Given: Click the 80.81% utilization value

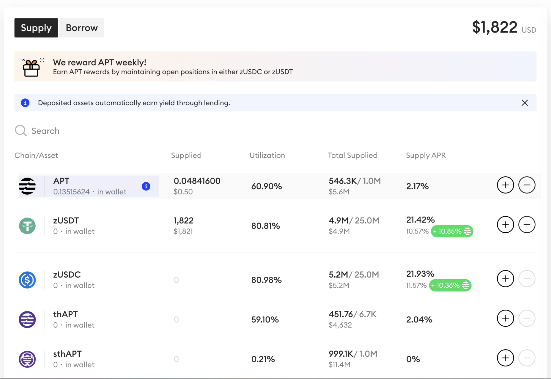Looking at the screenshot, I should tap(266, 226).
